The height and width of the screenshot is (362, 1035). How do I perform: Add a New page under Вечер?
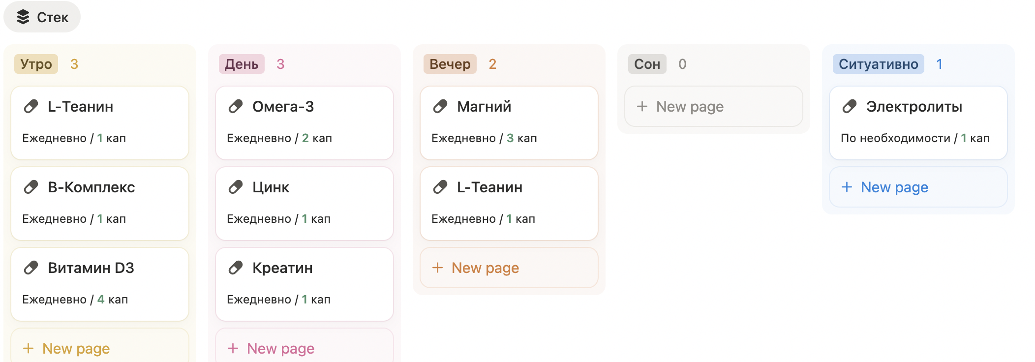coord(509,268)
